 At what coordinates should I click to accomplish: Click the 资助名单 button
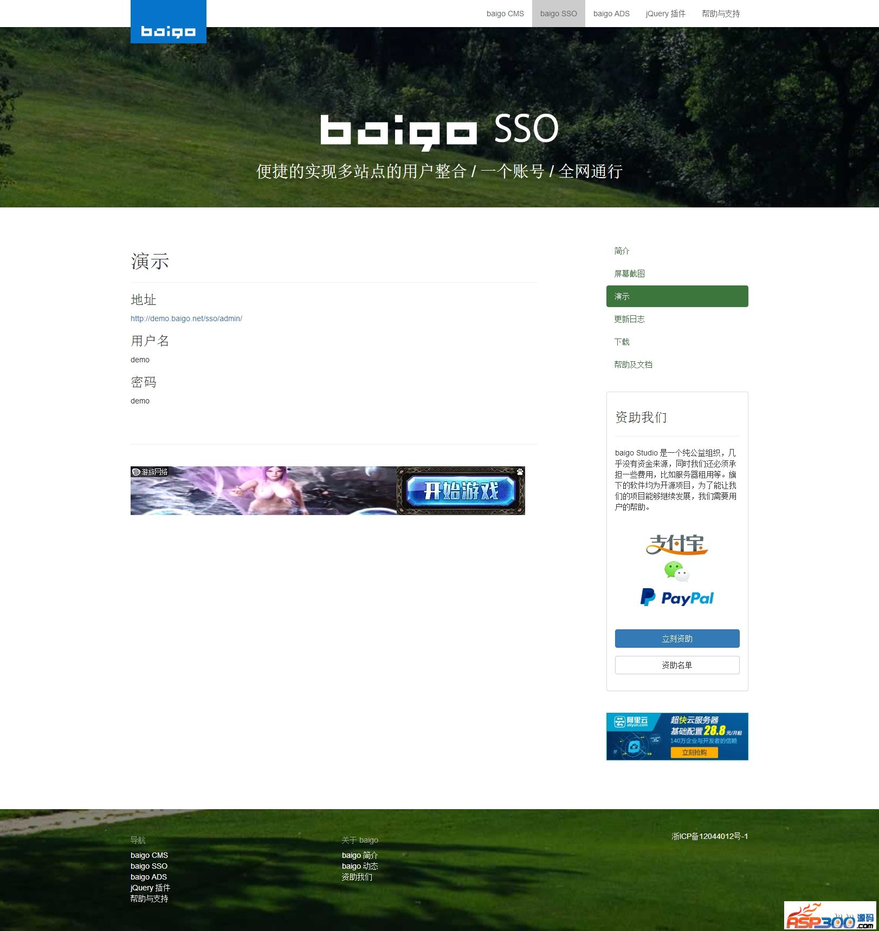677,665
